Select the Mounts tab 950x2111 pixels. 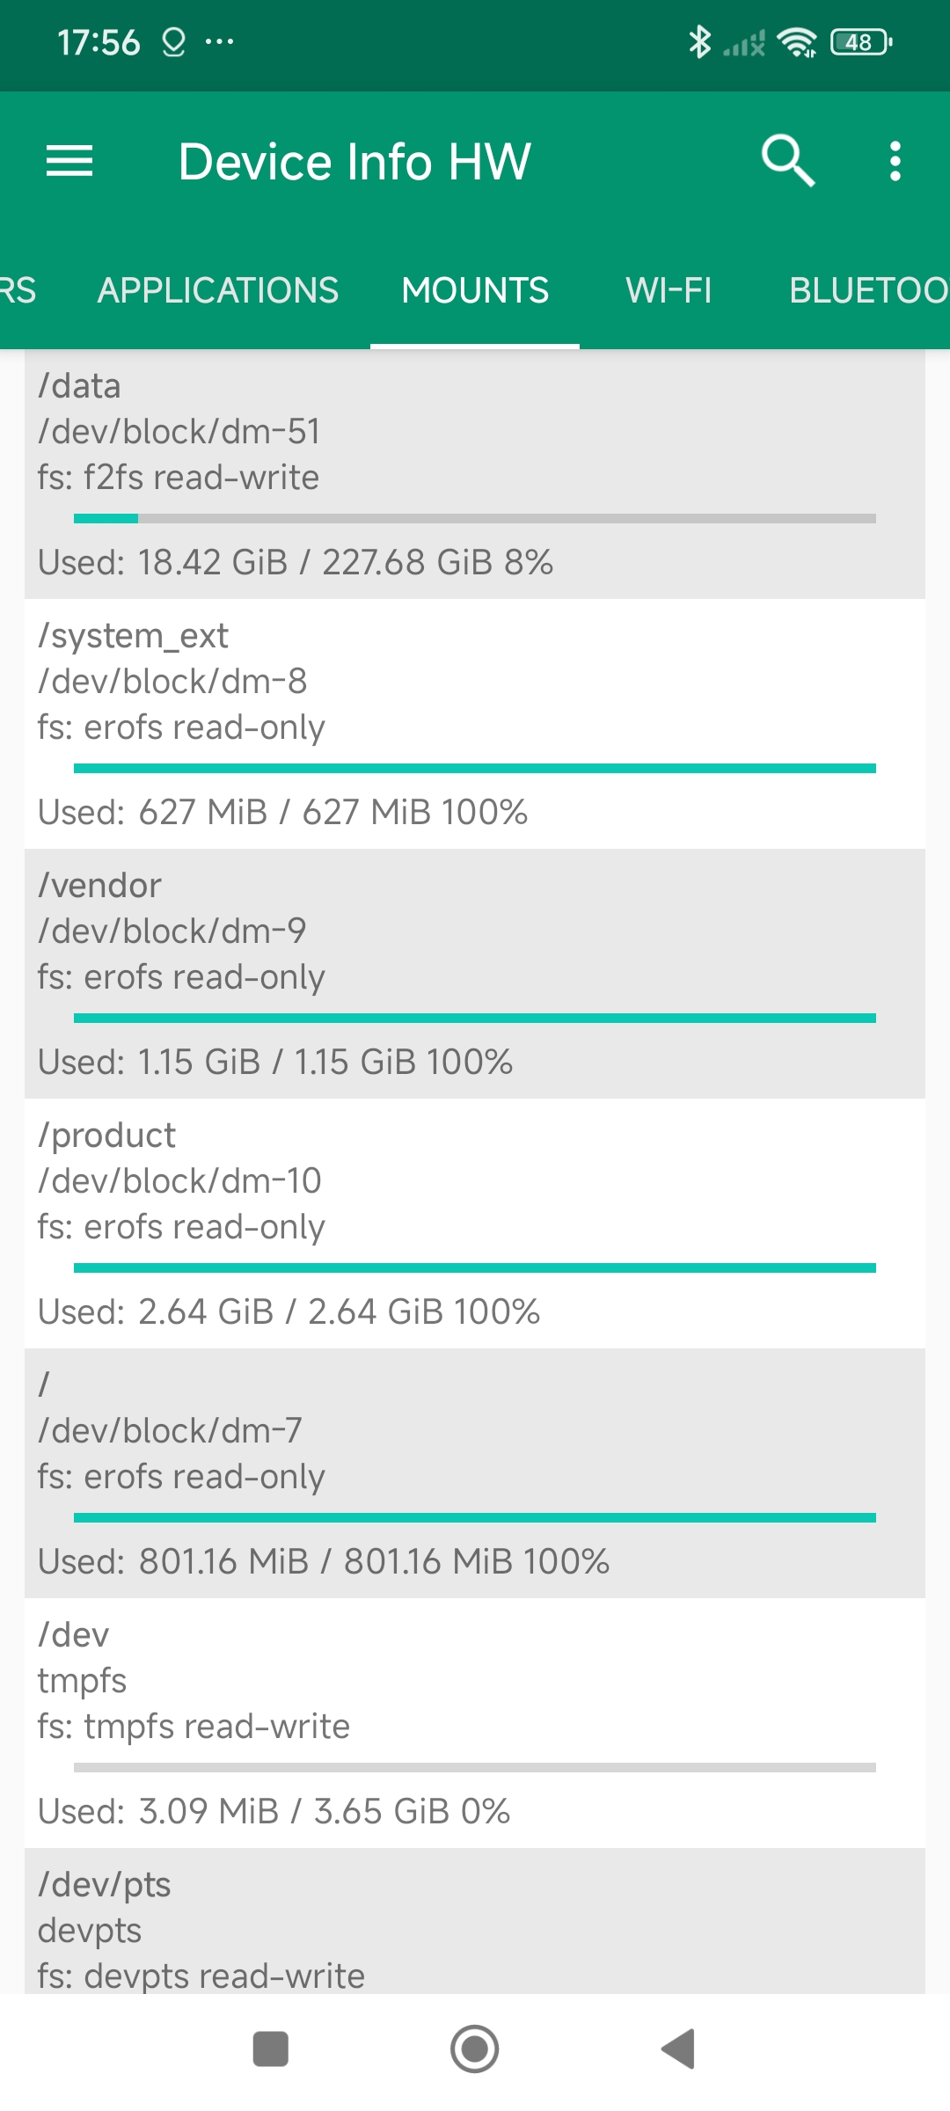coord(475,290)
